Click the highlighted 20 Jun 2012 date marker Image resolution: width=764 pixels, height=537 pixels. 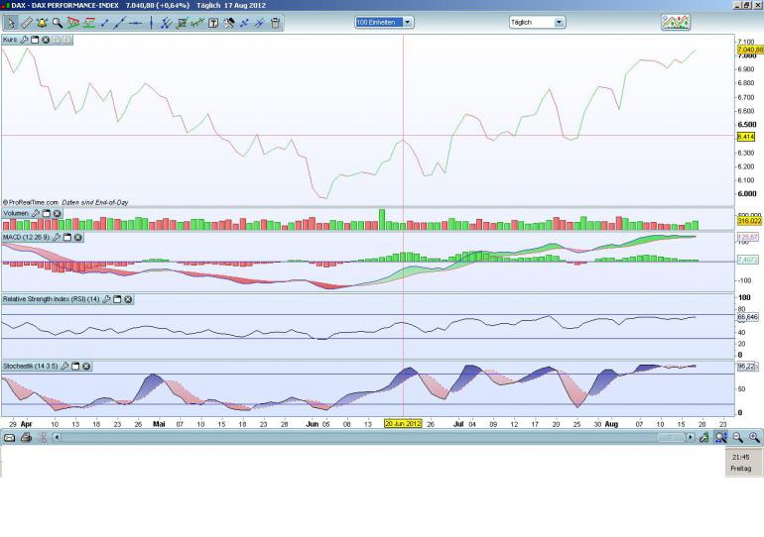click(x=403, y=423)
